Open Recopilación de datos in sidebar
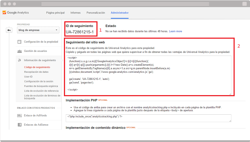The image size is (250, 142). click(36, 72)
